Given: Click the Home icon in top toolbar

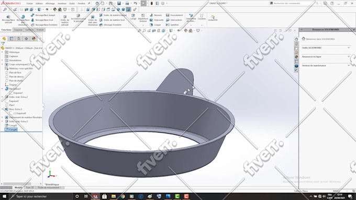Looking at the screenshot, I should [x=97, y=4].
